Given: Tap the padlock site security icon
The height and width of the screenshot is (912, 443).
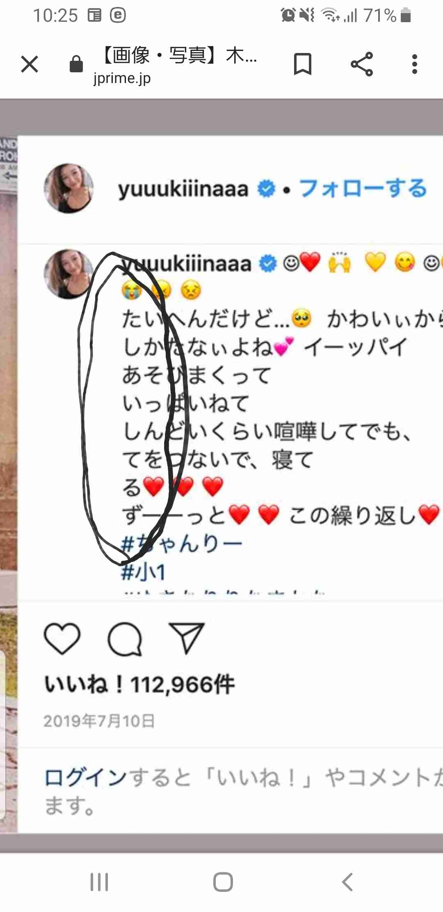Looking at the screenshot, I should [x=76, y=64].
